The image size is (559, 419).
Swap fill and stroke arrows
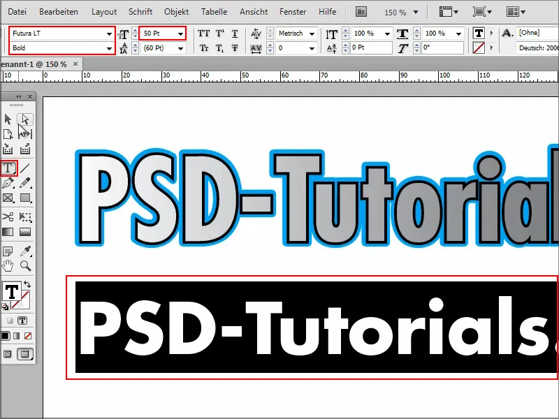(27, 285)
